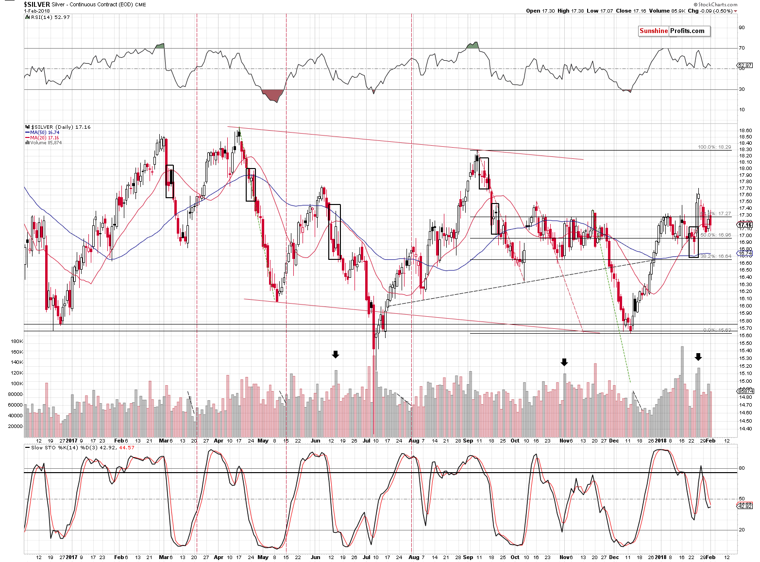The width and height of the screenshot is (760, 562).
Task: Click the RSI 10 axis label
Action: tap(742, 110)
